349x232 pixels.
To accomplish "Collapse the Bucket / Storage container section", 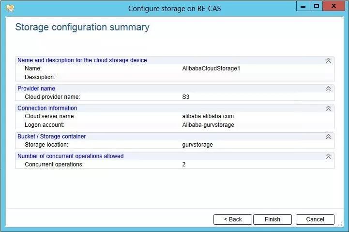I will tap(328, 136).
